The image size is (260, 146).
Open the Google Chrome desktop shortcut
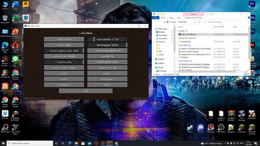click(x=5, y=102)
